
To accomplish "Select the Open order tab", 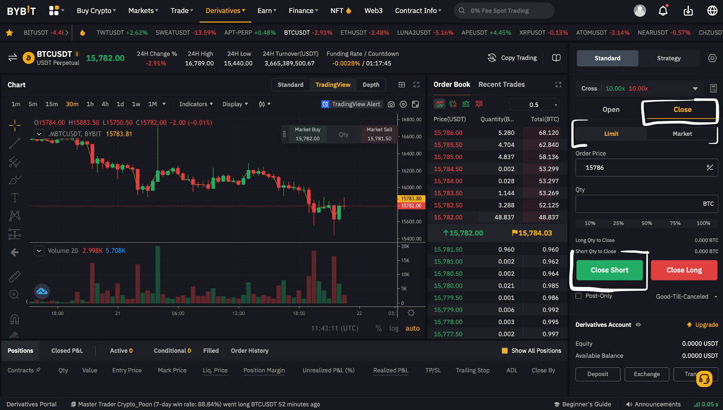I will point(611,110).
